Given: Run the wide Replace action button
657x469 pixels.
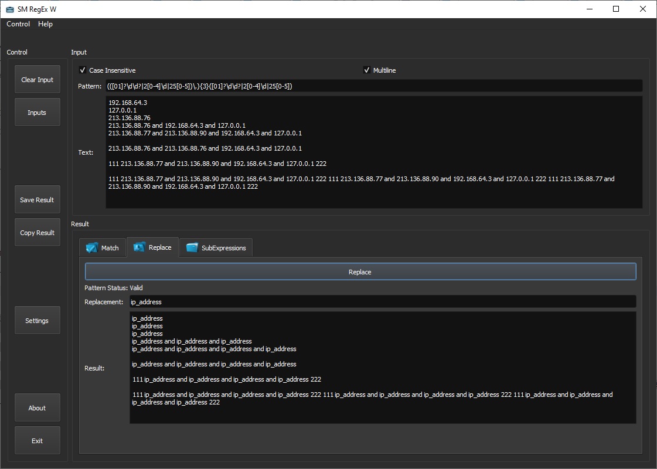Looking at the screenshot, I should click(x=360, y=271).
